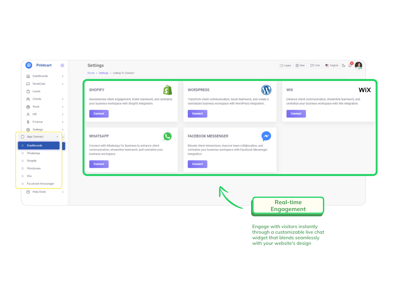The width and height of the screenshot is (393, 295).
Task: Click the Facebook Messenger logo icon
Action: [266, 136]
